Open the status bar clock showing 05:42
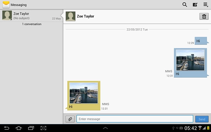This screenshot has width=211, height=132. 191,128
